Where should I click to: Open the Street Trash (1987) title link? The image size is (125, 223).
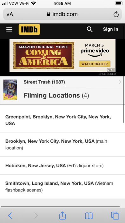pyautogui.click(x=44, y=82)
